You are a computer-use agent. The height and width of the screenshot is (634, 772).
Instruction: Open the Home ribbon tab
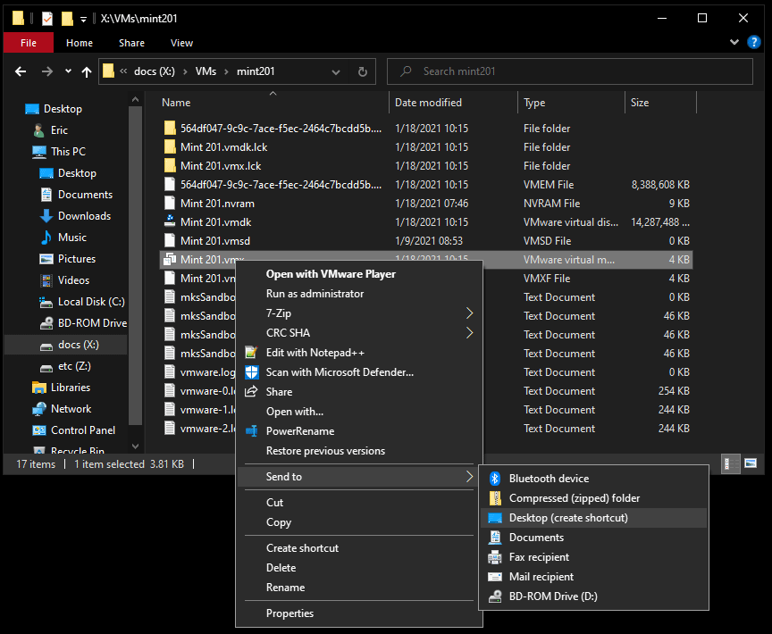pyautogui.click(x=80, y=43)
